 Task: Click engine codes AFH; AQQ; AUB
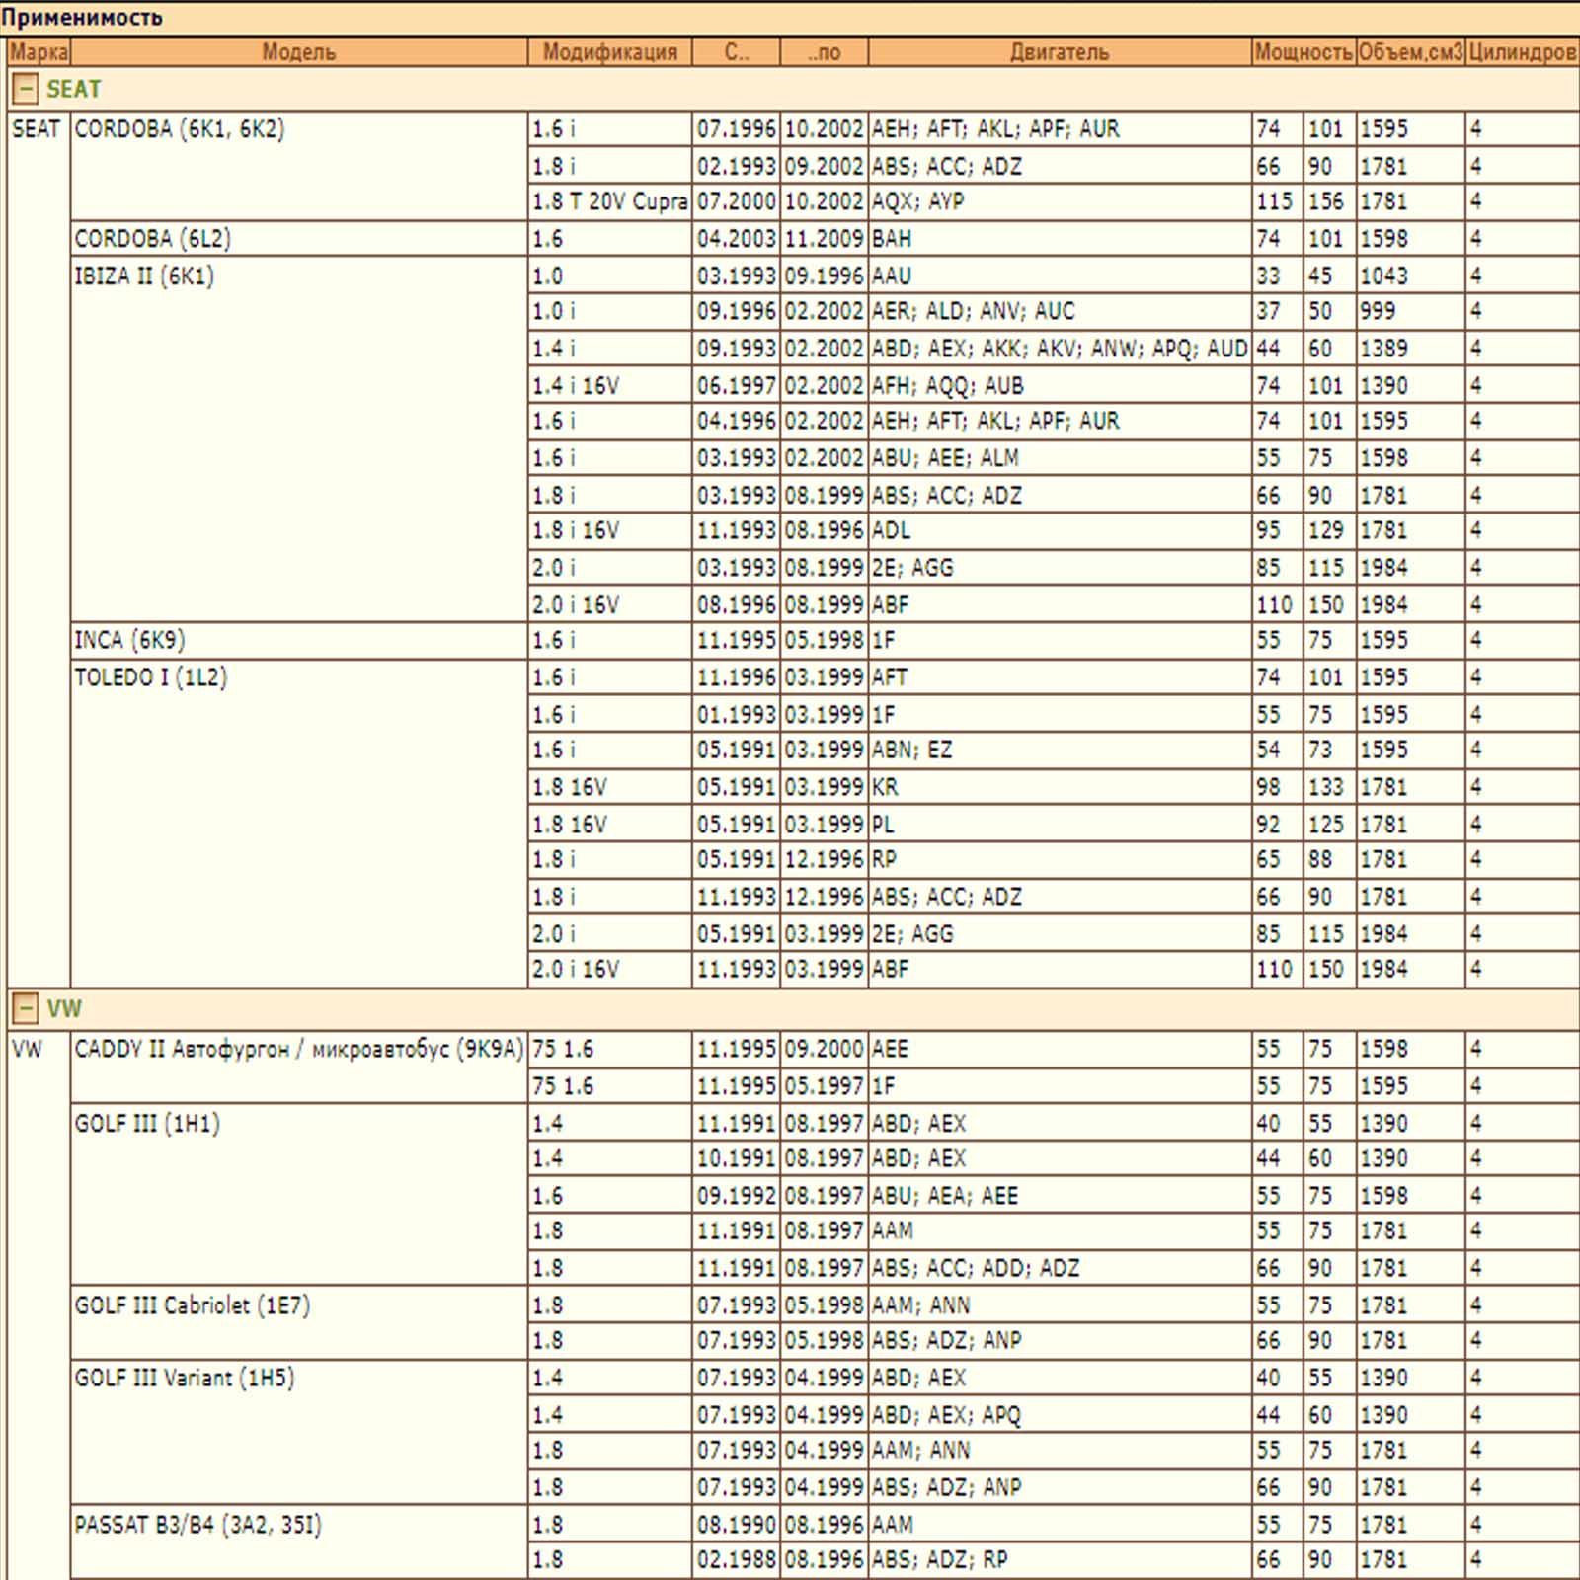tap(947, 385)
